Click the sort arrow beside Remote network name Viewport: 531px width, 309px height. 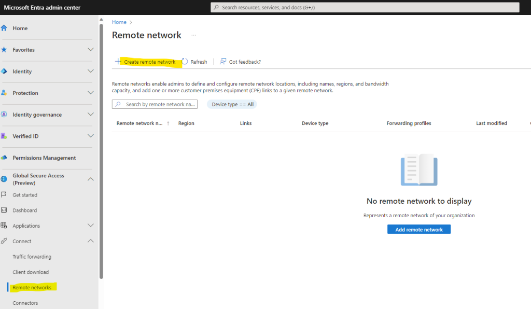[168, 123]
